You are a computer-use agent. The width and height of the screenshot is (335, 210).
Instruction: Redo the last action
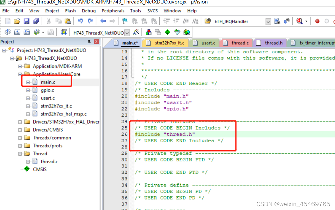point(89,21)
